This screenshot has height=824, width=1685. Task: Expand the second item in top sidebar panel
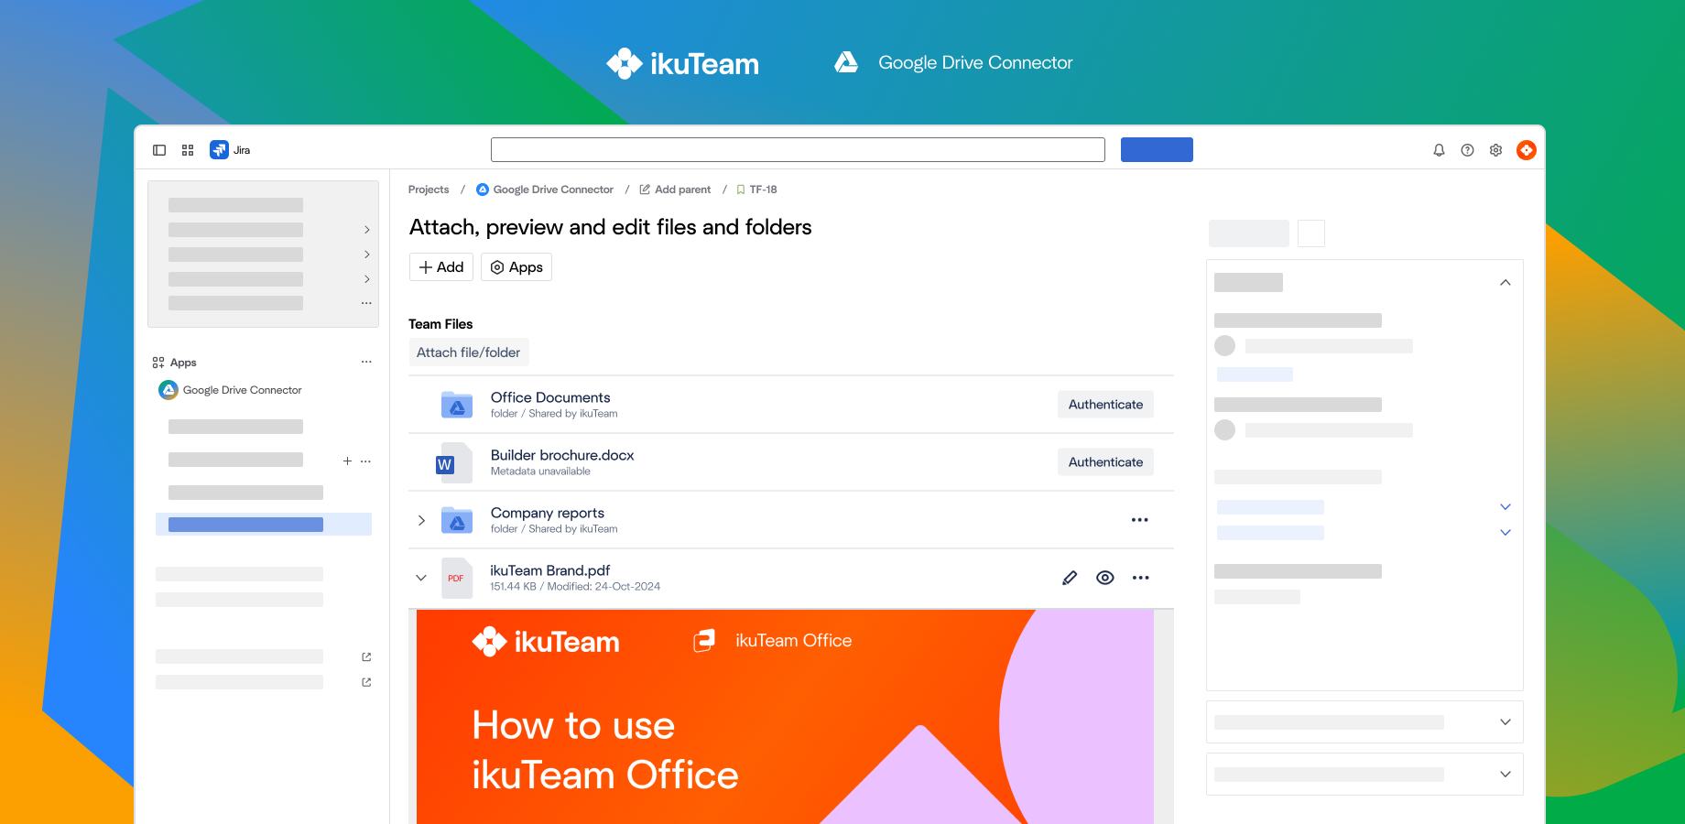(366, 230)
